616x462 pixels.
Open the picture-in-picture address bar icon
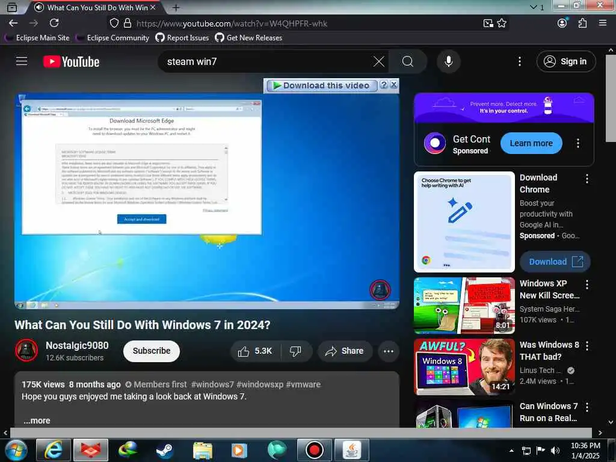coord(488,23)
